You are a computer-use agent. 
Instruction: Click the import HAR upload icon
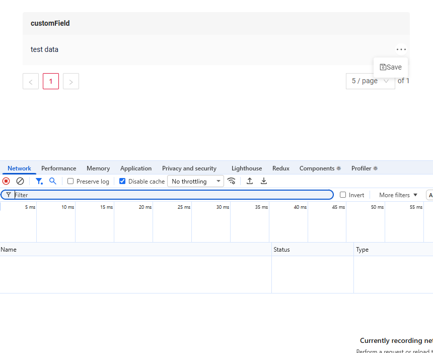tap(250, 181)
